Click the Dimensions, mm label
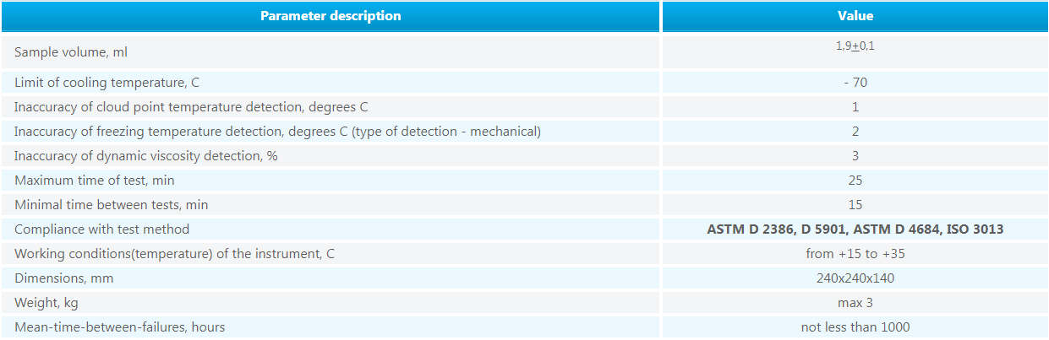This screenshot has height=340, width=1049. pyautogui.click(x=64, y=278)
